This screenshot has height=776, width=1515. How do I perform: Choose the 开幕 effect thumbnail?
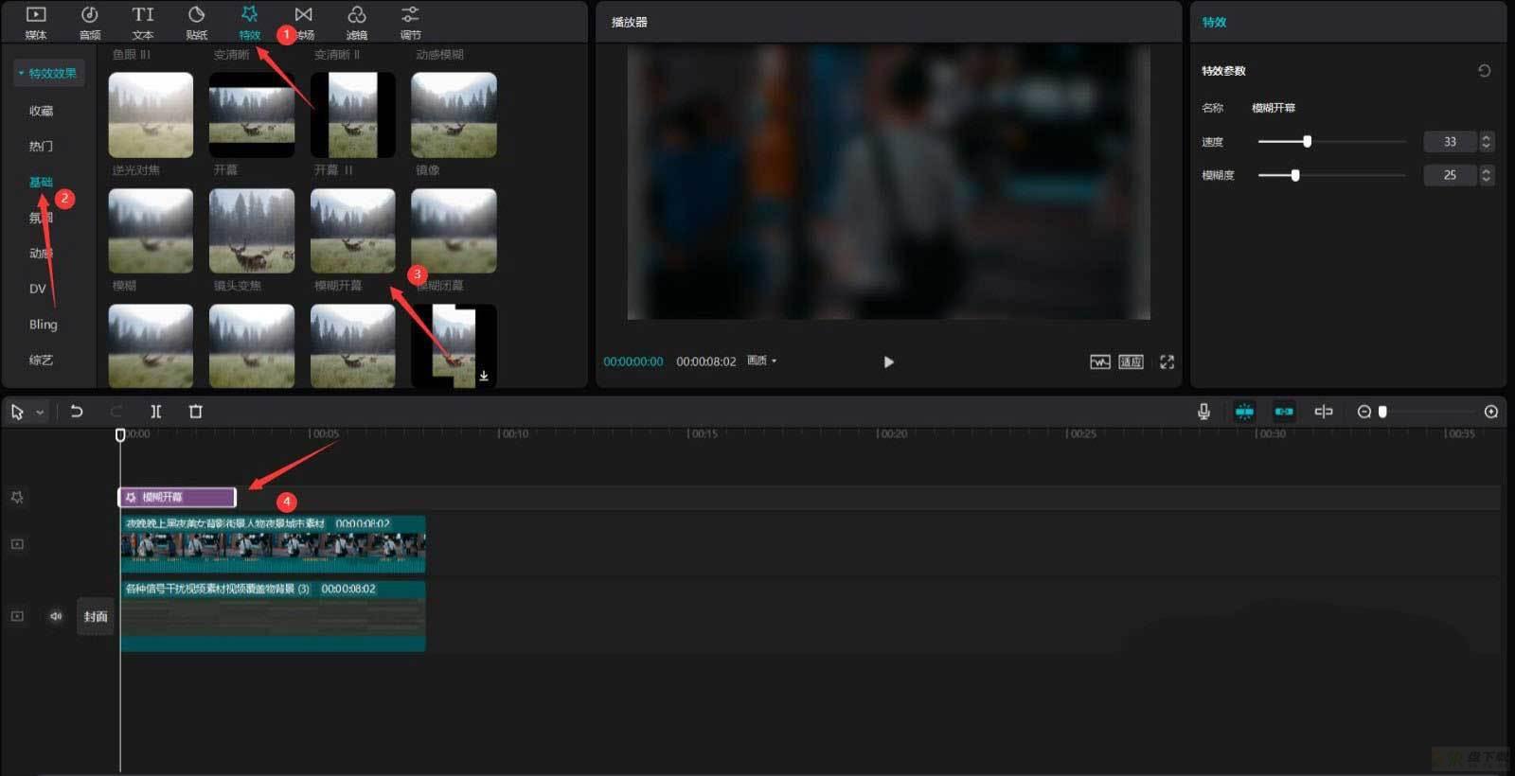click(251, 115)
